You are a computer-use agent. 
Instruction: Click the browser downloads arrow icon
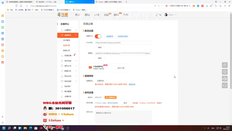pyautogui.click(x=207, y=6)
